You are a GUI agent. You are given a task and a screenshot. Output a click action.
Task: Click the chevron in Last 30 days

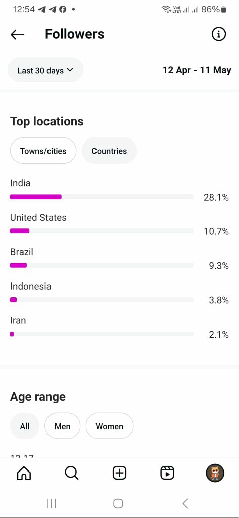point(70,70)
